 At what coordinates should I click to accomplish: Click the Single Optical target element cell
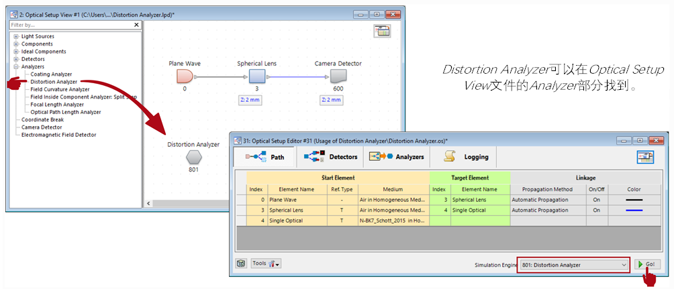coord(480,211)
